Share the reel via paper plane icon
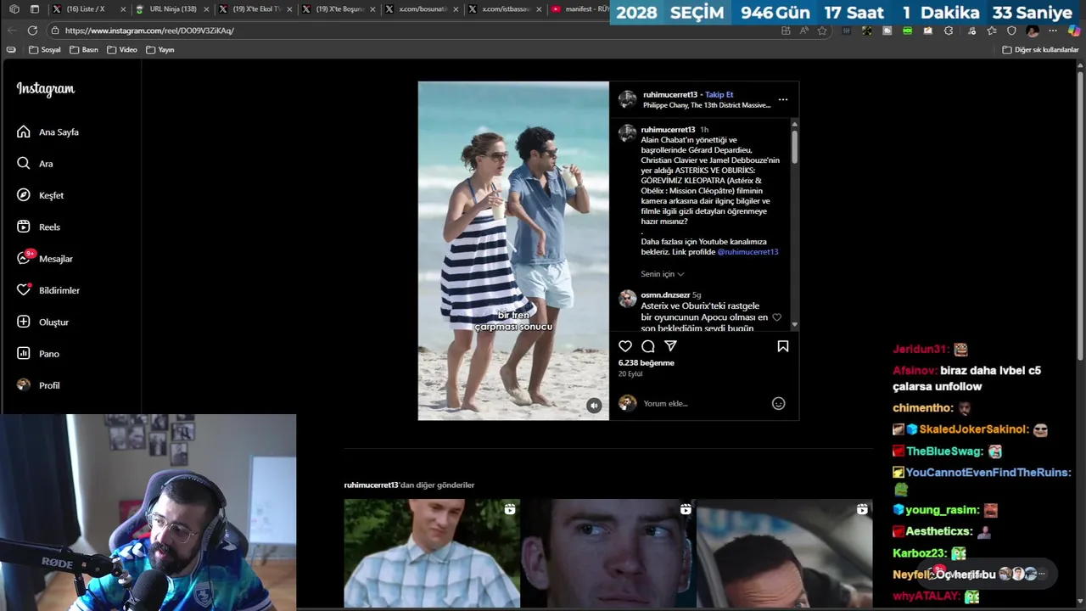This screenshot has height=611, width=1086. [671, 346]
